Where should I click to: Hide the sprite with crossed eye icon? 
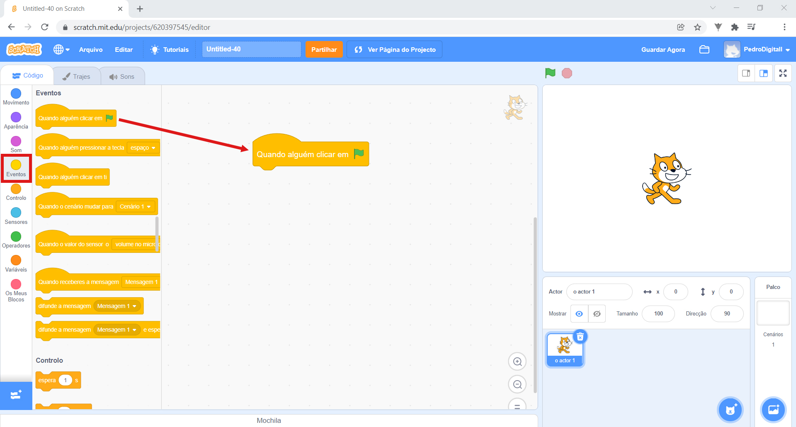click(x=597, y=314)
